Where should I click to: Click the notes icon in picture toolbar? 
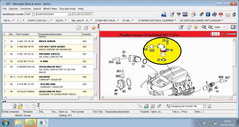pyautogui.click(x=181, y=27)
